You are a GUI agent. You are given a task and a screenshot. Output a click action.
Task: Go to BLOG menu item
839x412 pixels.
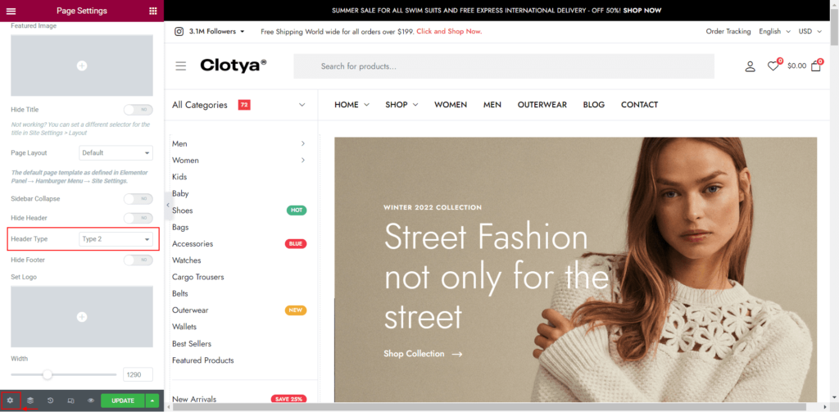tap(594, 105)
